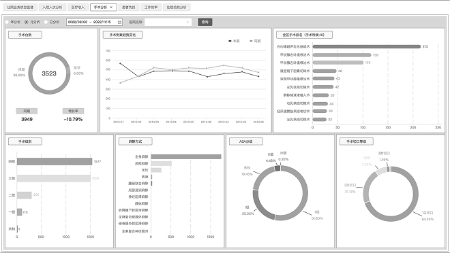Expand the 医院名称 dropdown
The image size is (450, 253).
tap(168, 22)
